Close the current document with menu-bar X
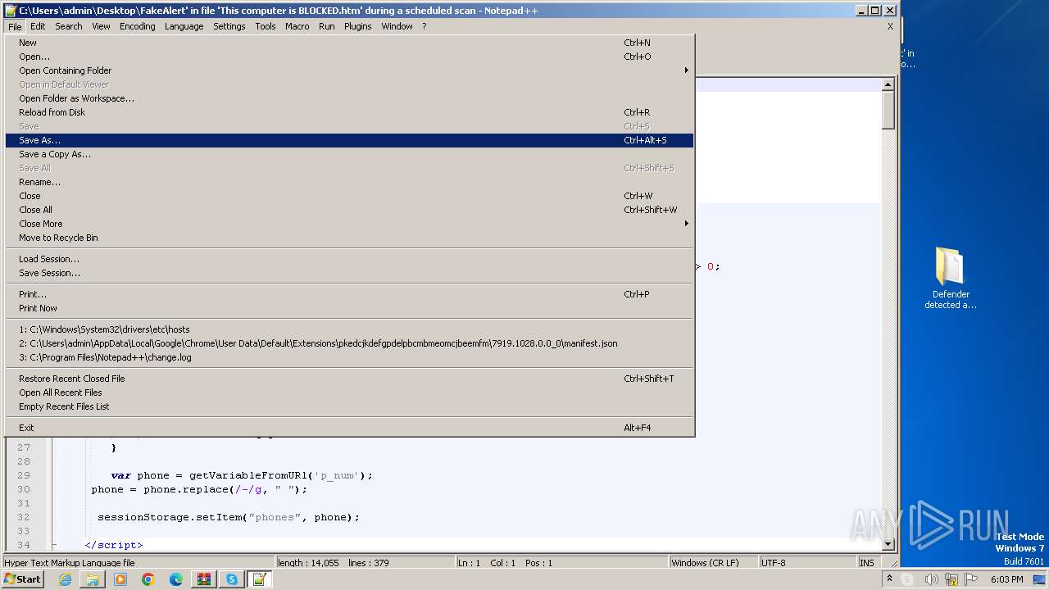The height and width of the screenshot is (590, 1049). pyautogui.click(x=890, y=26)
